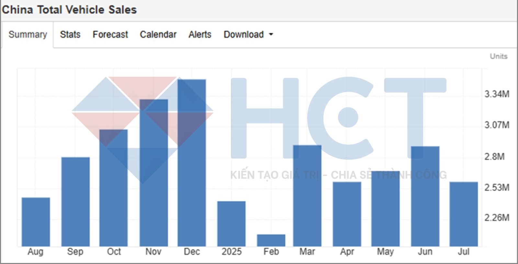518x264 pixels.
Task: Switch to the Stats tab
Action: (70, 35)
